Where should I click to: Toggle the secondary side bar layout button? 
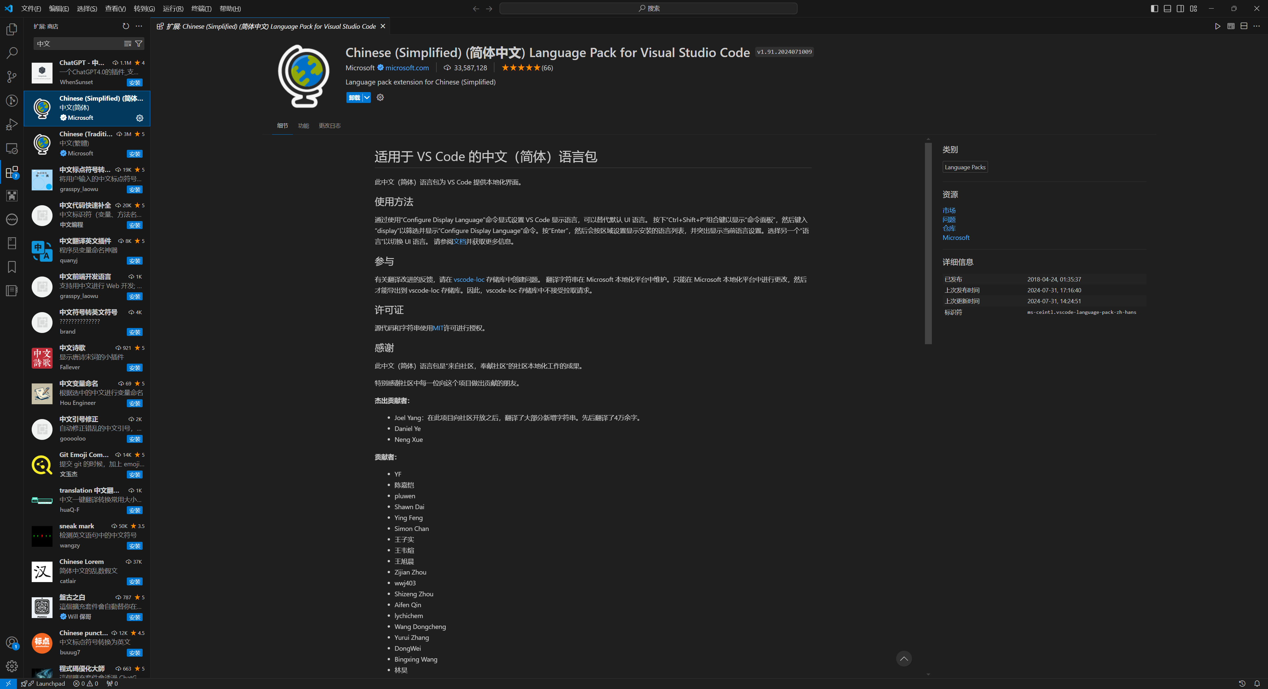coord(1180,8)
